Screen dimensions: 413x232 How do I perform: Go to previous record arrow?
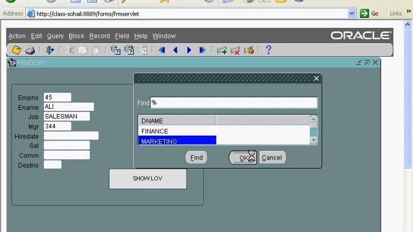tap(176, 50)
